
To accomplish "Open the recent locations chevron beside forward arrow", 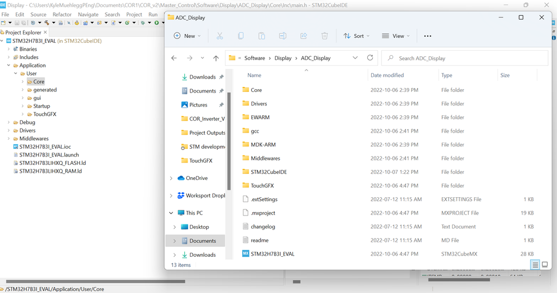I will pyautogui.click(x=202, y=58).
